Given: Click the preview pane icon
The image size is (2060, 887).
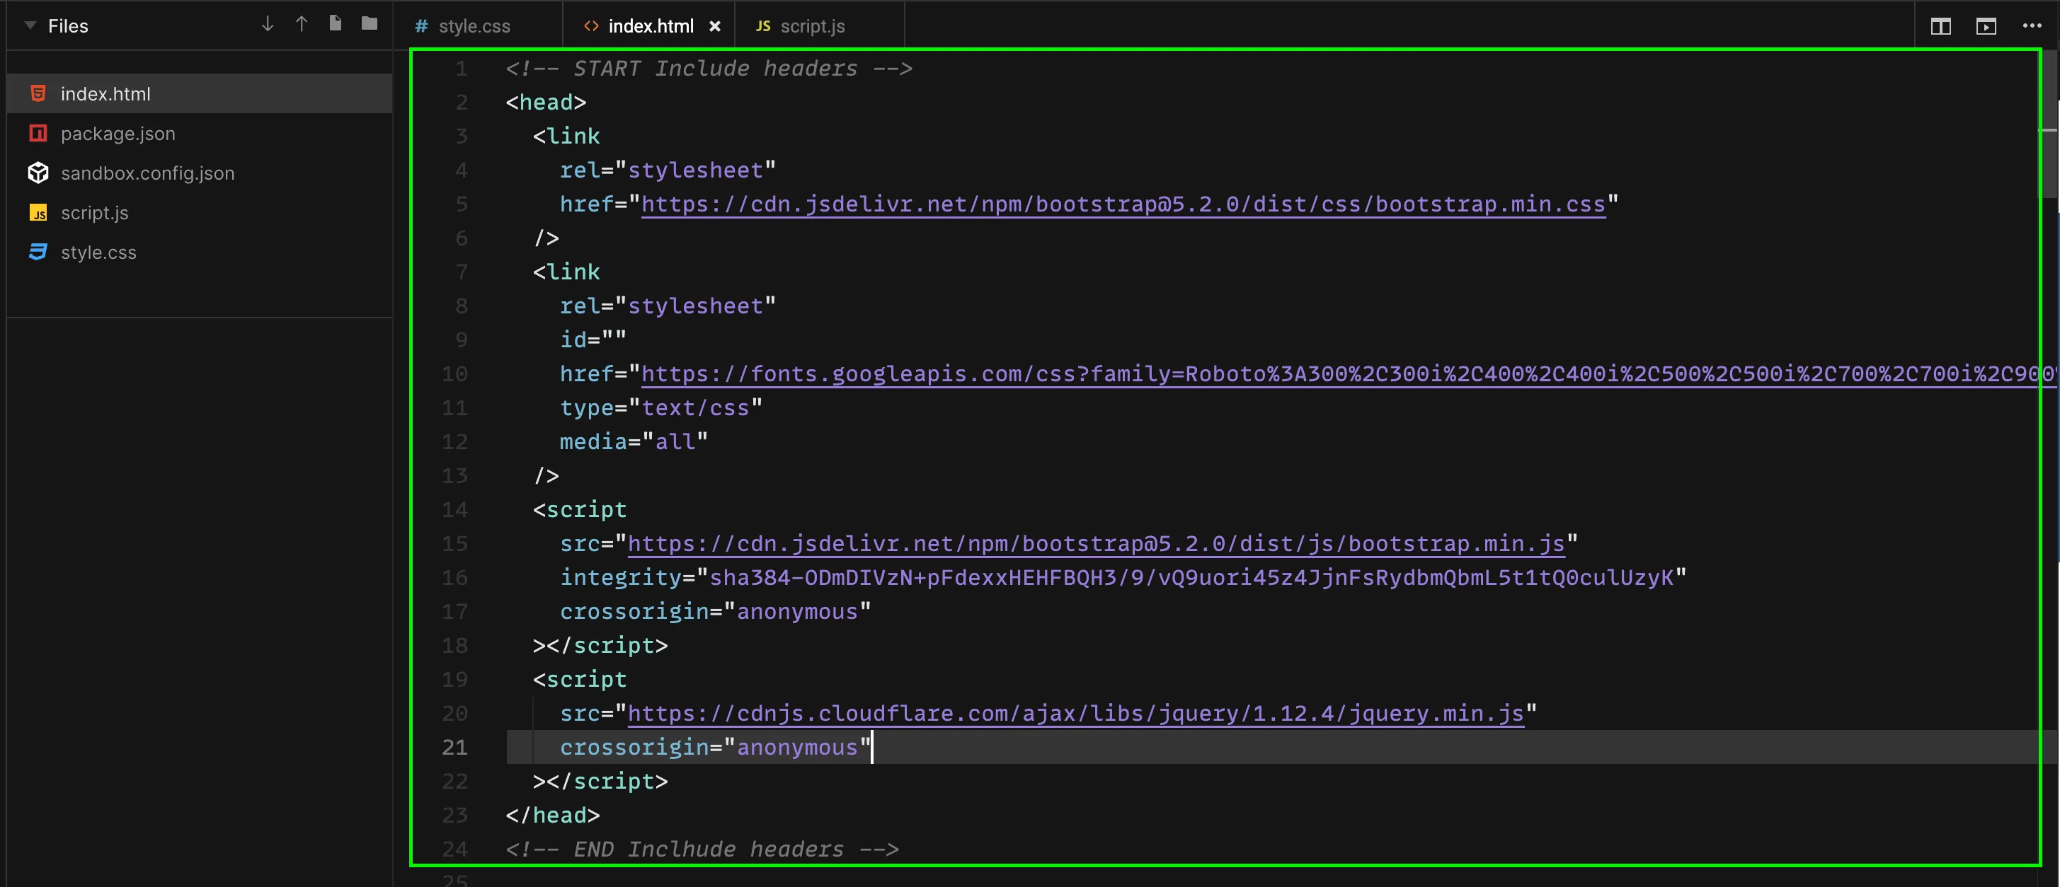Looking at the screenshot, I should [x=1986, y=26].
